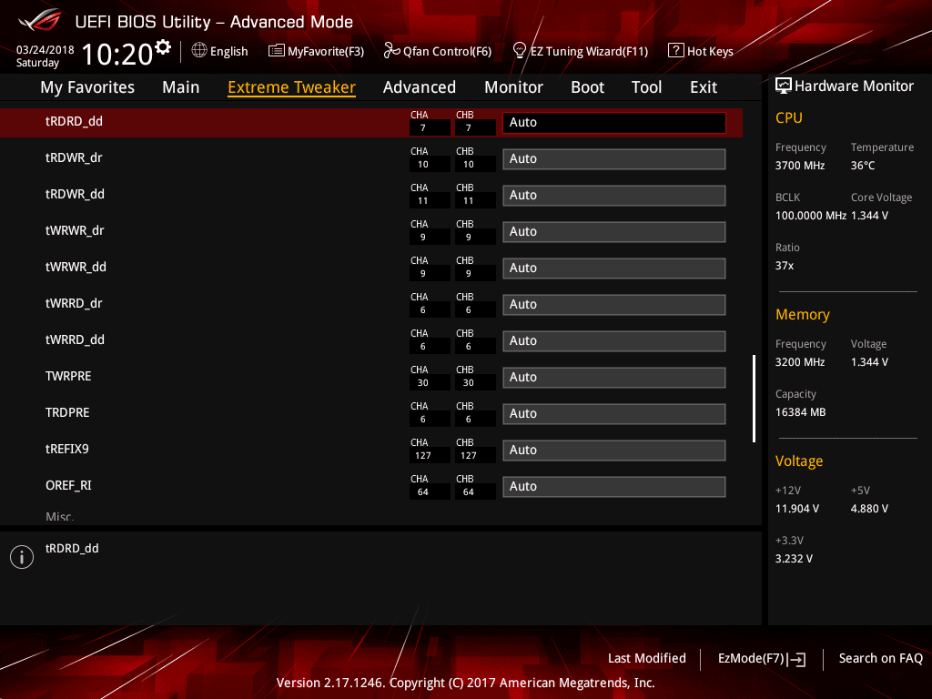Click the +12V reading 11.904 V
The width and height of the screenshot is (932, 699).
(797, 509)
